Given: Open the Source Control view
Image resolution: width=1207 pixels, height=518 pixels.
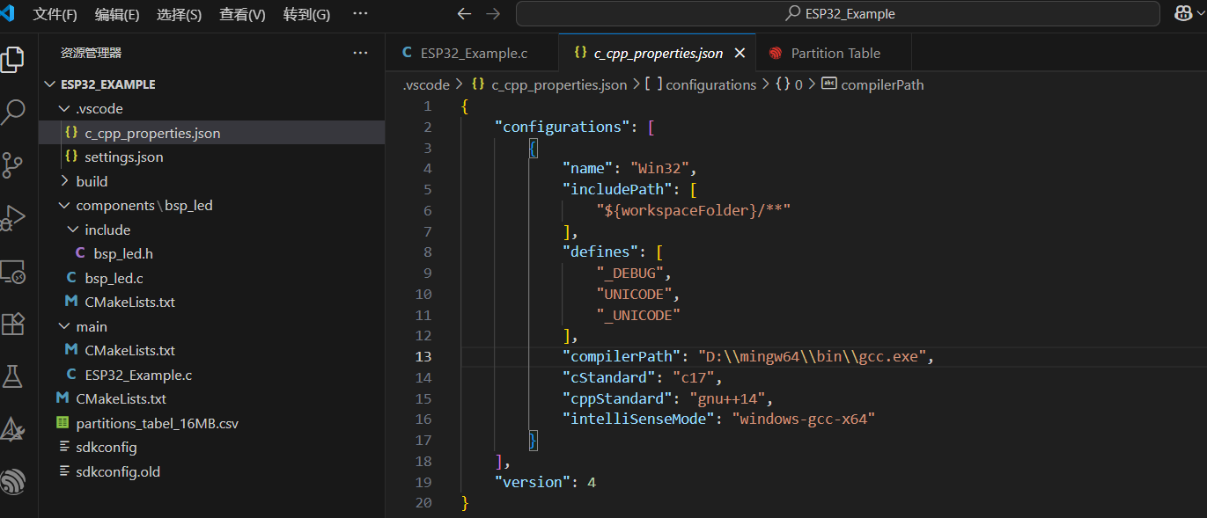Looking at the screenshot, I should tap(12, 164).
